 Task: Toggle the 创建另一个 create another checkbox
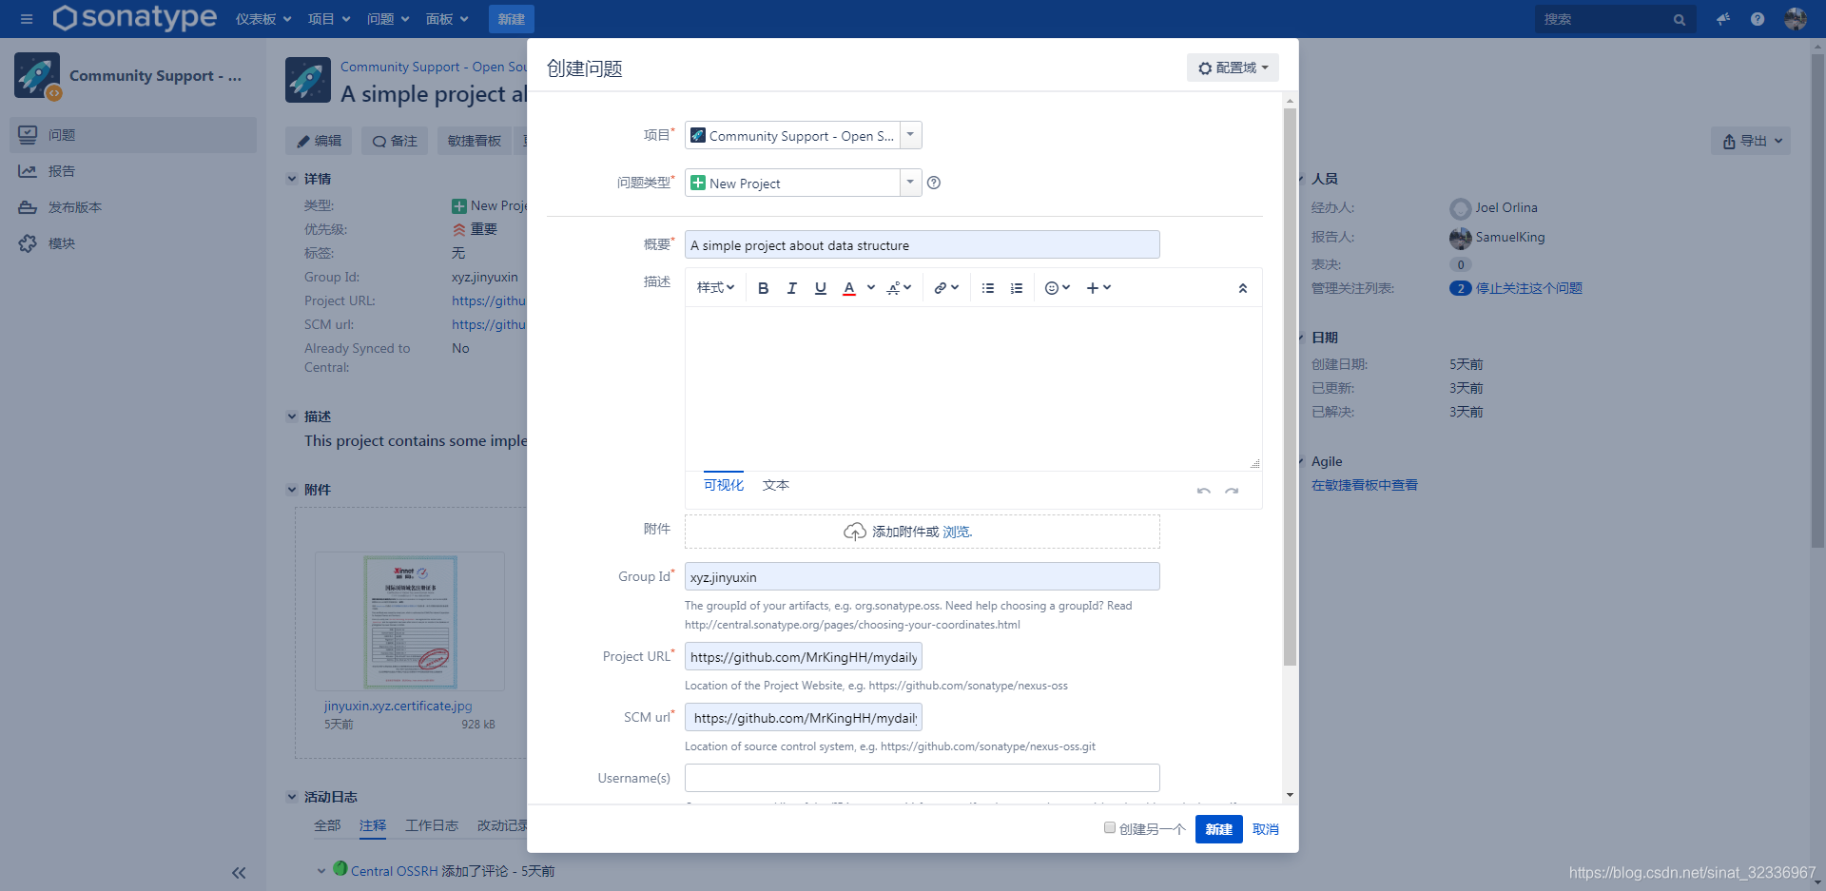pos(1109,828)
